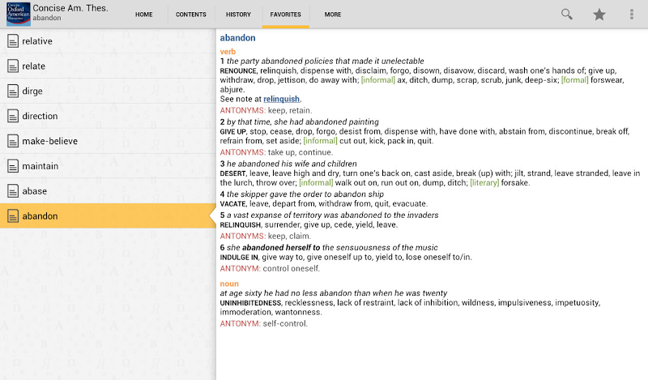Click the document icon beside 'relate'

pos(13,66)
